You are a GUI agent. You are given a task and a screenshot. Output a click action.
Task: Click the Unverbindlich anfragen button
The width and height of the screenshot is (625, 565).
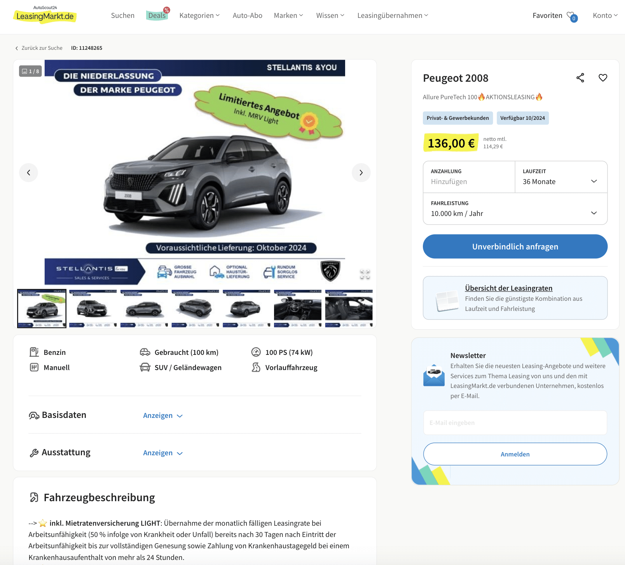point(515,246)
